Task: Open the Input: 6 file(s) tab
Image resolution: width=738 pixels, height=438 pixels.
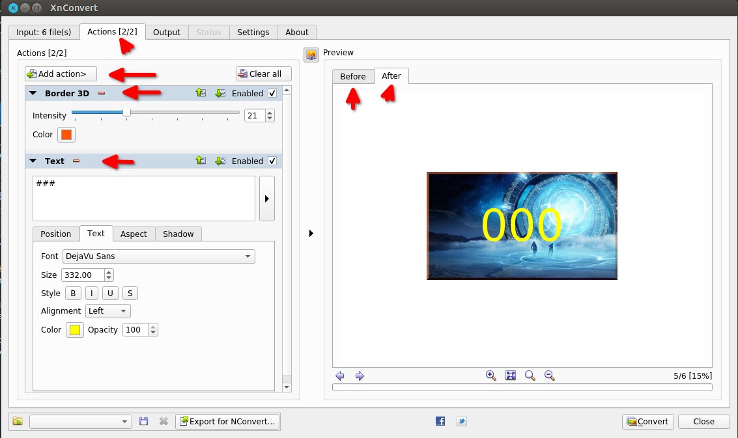Action: coord(44,32)
